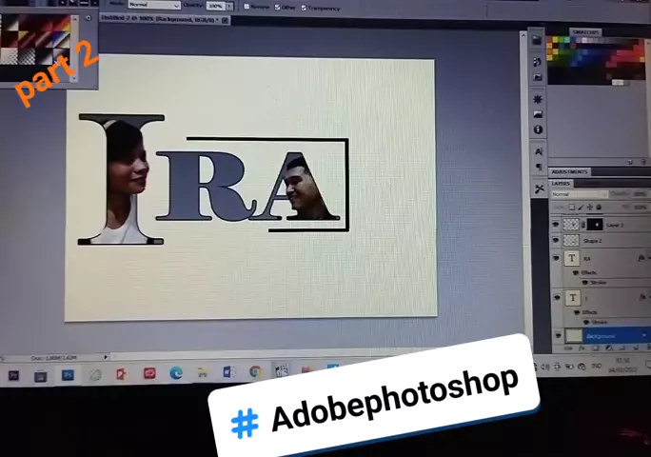Viewport: 651px width, 457px height.
Task: Open the Character panel icon in dock
Action: (x=538, y=150)
